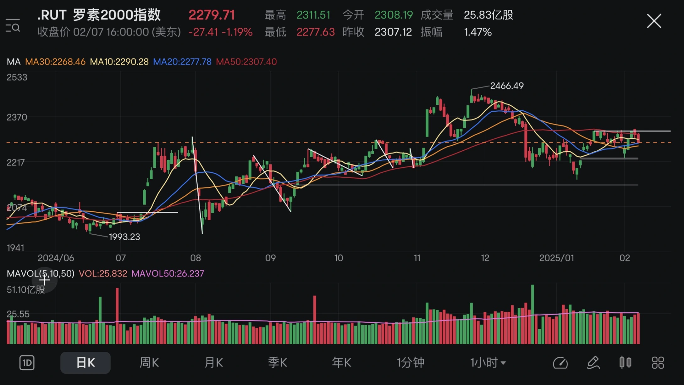684x385 pixels.
Task: Tap the MA50:2307.40 indicator label
Action: [x=246, y=62]
